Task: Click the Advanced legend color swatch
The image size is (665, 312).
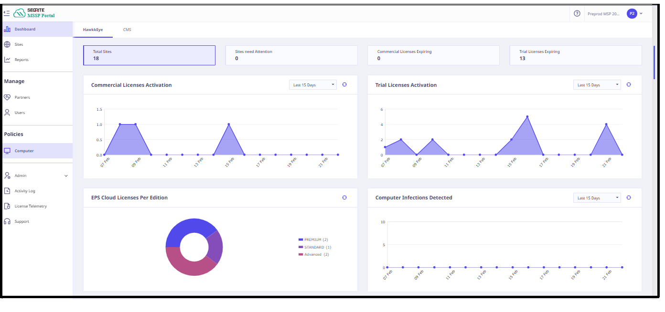Action: coord(300,254)
